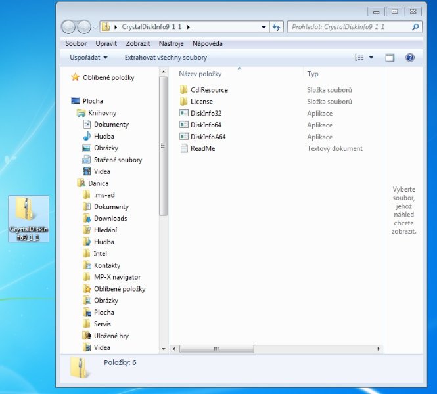
Task: Select Downloads folder in navigation tree
Action: point(105,218)
